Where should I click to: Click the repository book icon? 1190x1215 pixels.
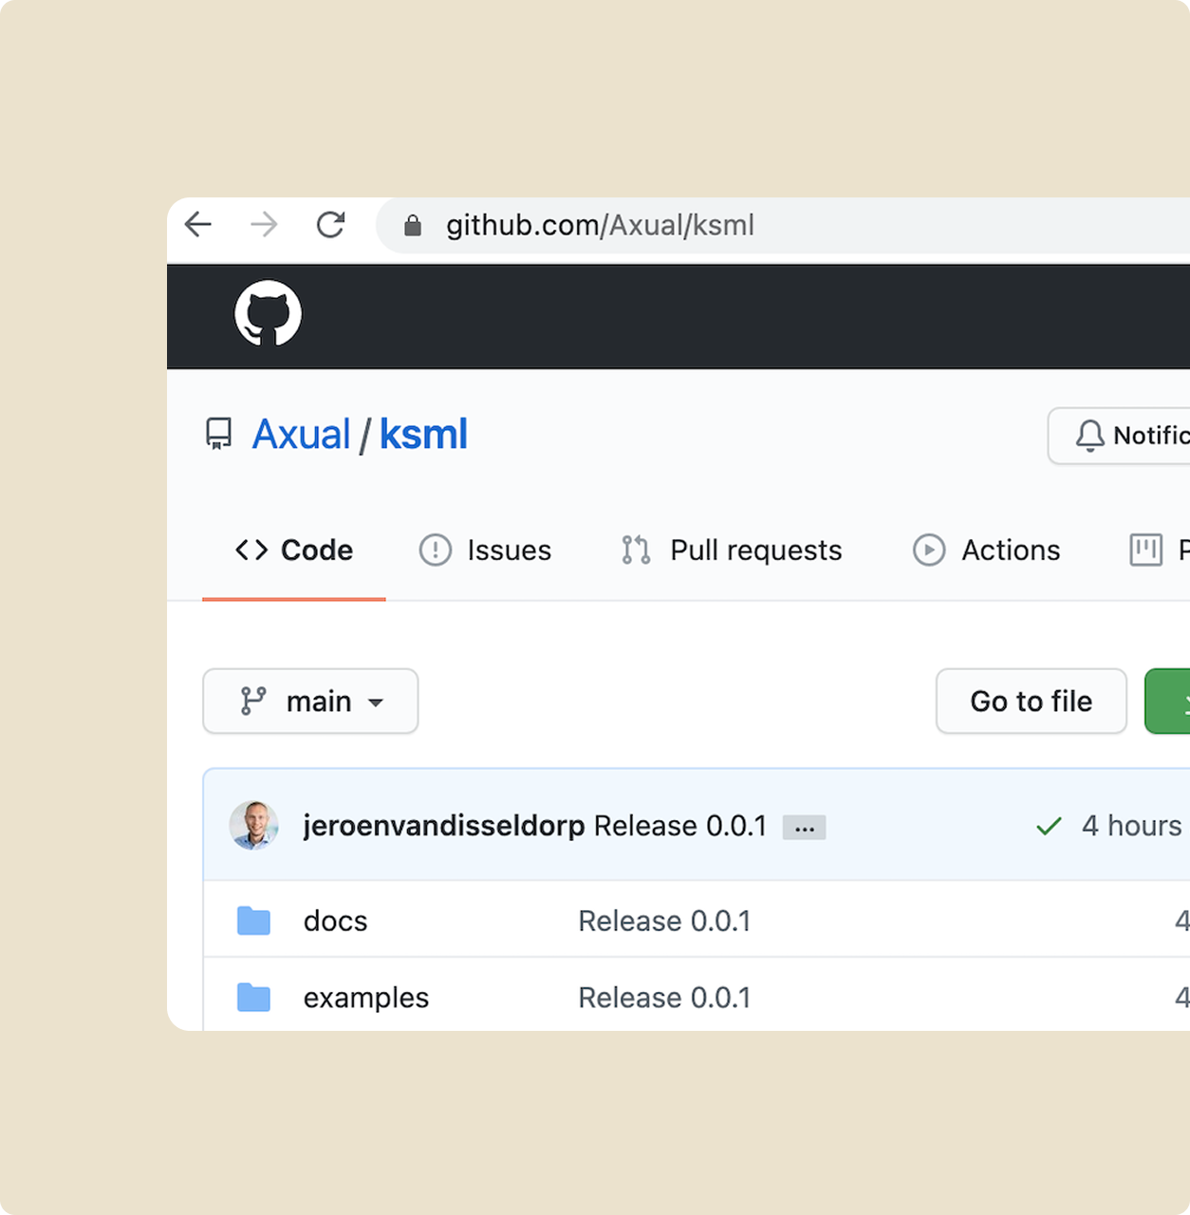[218, 434]
